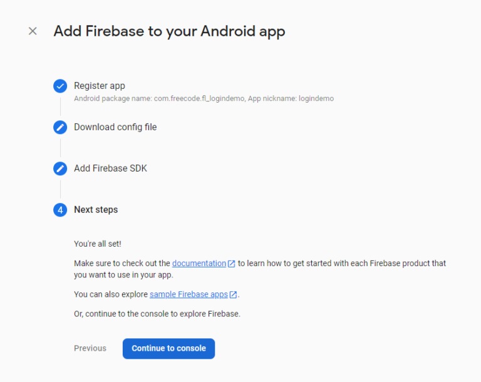
Task: Expand the Add Firebase SDK step
Action: (x=110, y=168)
